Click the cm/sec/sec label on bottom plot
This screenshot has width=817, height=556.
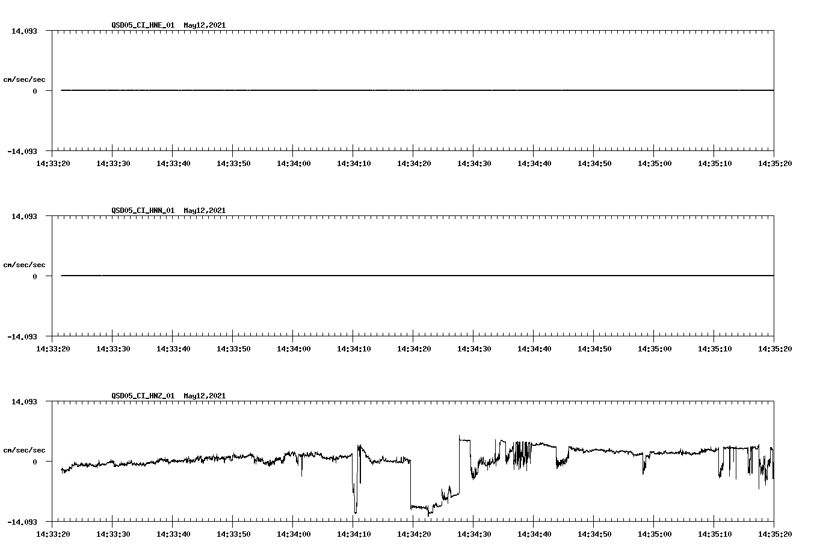[x=25, y=449]
